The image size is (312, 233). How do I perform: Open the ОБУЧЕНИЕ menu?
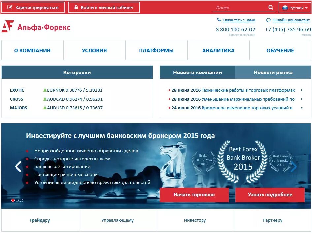pos(280,50)
